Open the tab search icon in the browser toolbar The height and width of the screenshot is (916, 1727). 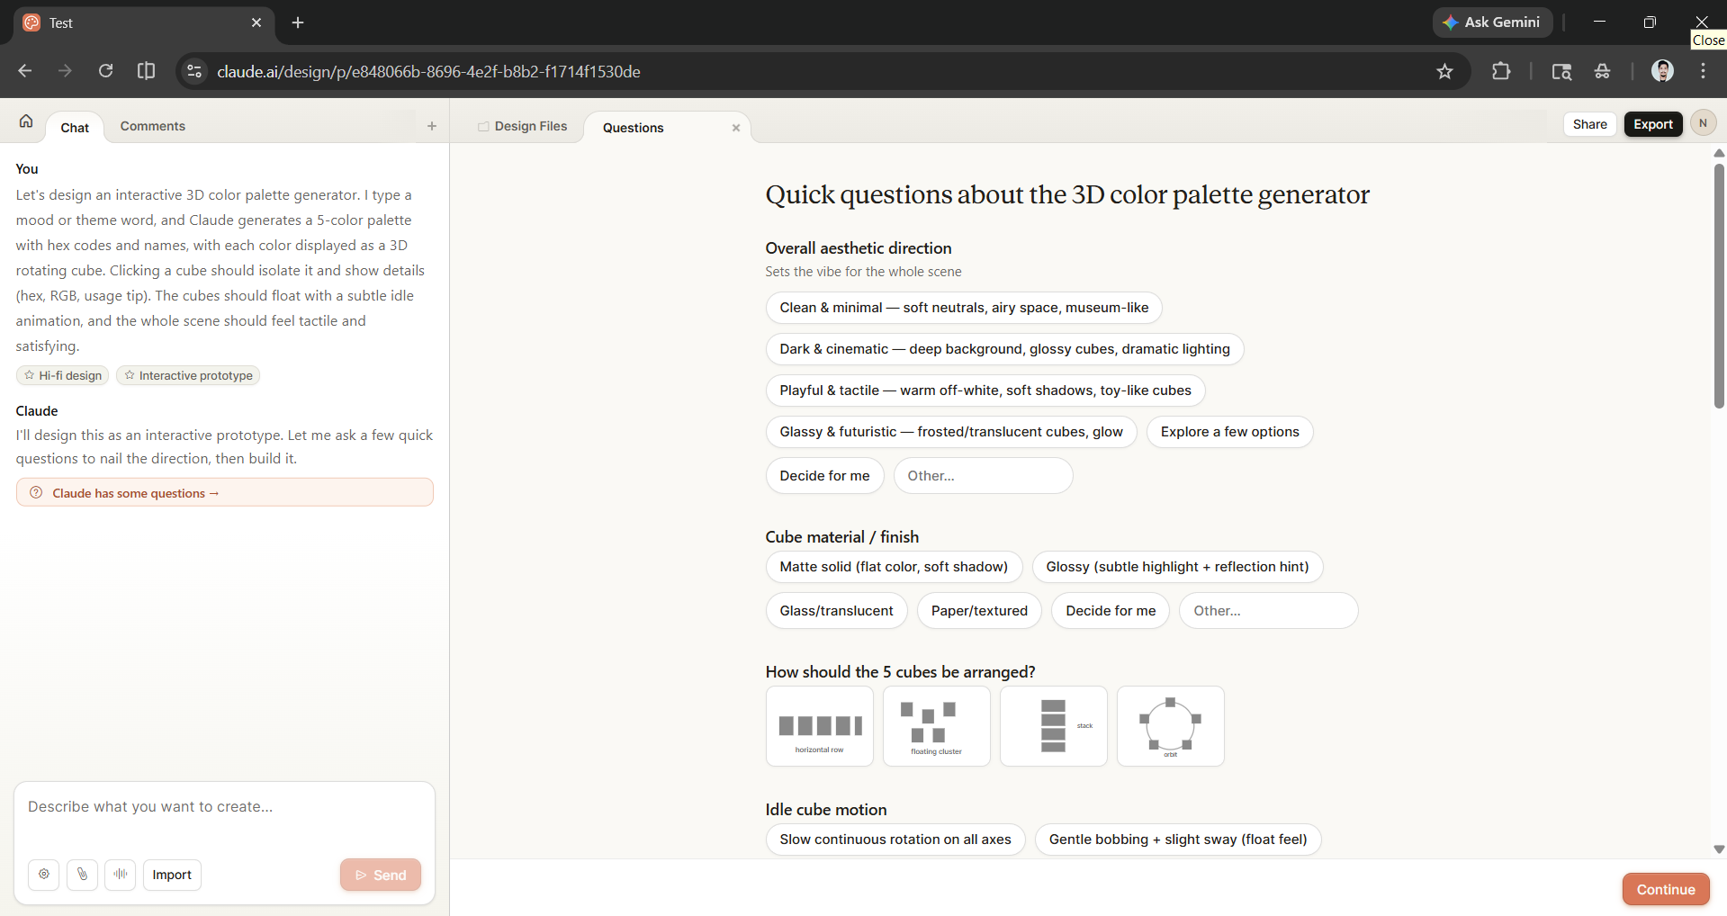[x=1561, y=71]
